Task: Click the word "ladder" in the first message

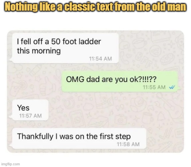Action: pos(90,41)
